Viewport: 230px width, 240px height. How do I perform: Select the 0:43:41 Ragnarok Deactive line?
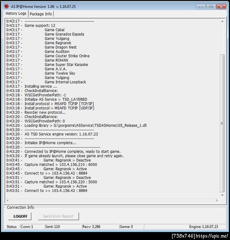(x=49, y=160)
